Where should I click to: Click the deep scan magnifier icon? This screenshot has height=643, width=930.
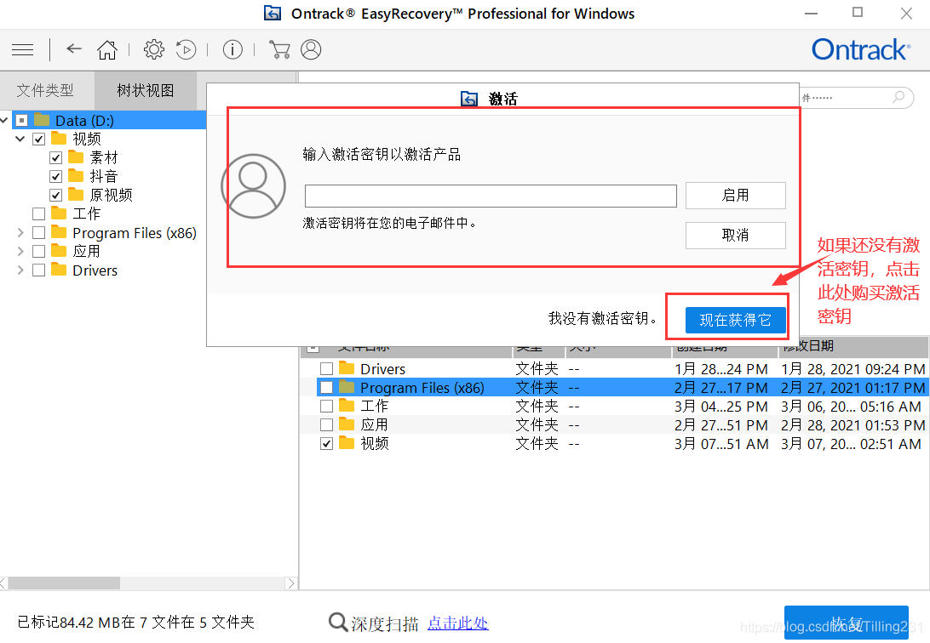[x=337, y=623]
